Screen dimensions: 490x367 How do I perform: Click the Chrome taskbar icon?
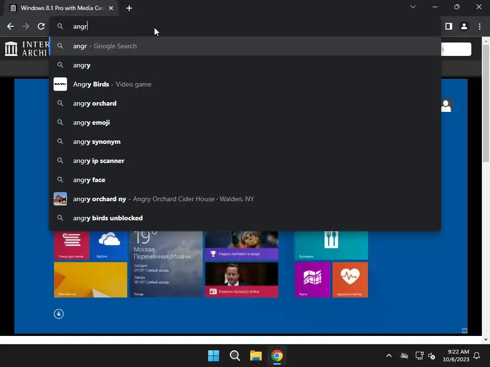click(x=277, y=356)
